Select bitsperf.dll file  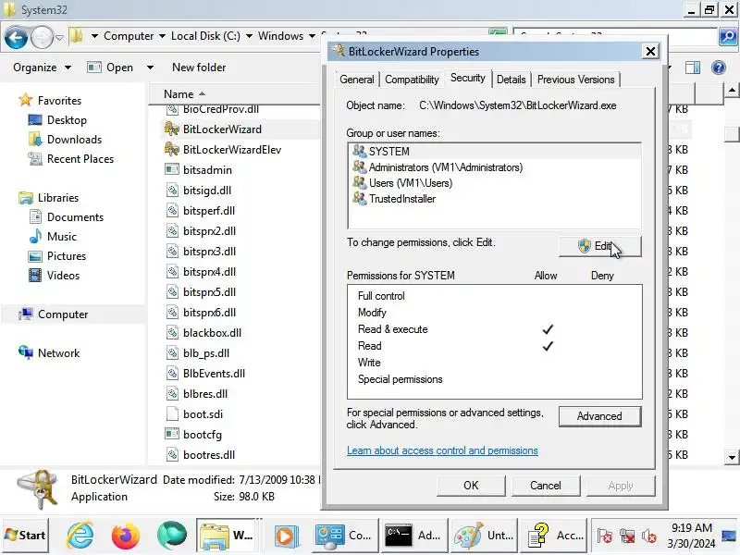tap(209, 211)
